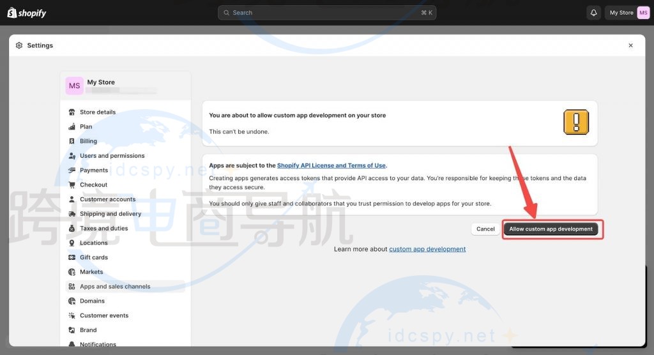Select Users and permissions in sidebar

[112, 156]
